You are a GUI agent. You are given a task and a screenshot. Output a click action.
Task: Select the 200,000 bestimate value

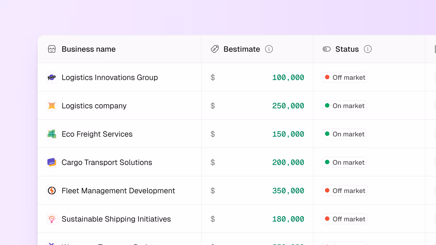coord(288,163)
